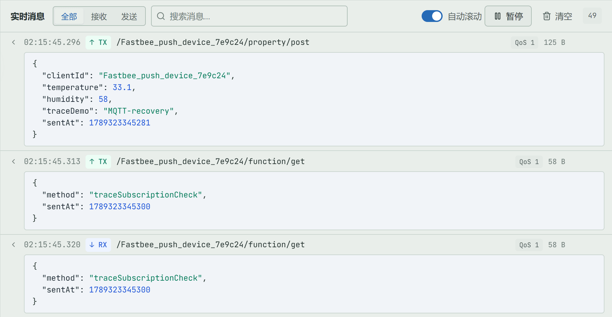Click the timestamp 02:15:45.313
Viewport: 612px width, 317px height.
coord(52,161)
